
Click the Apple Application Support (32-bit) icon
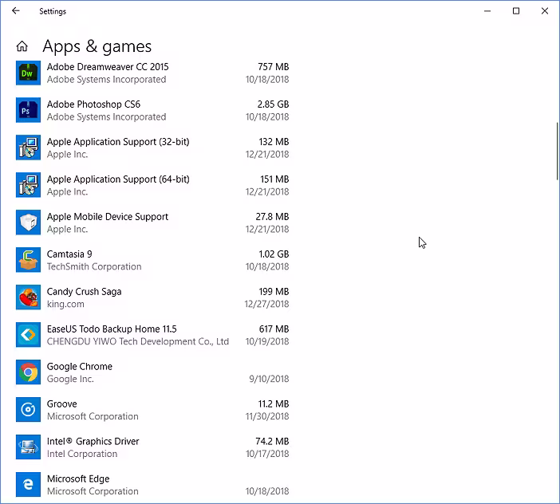[x=28, y=148]
